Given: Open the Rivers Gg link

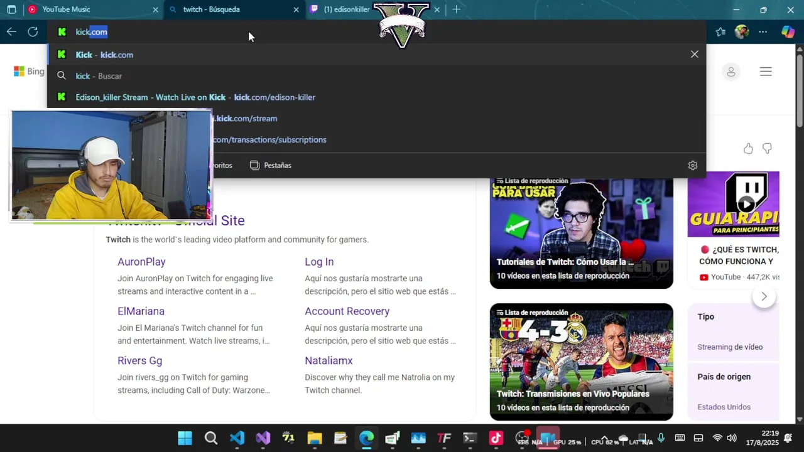Looking at the screenshot, I should (139, 361).
